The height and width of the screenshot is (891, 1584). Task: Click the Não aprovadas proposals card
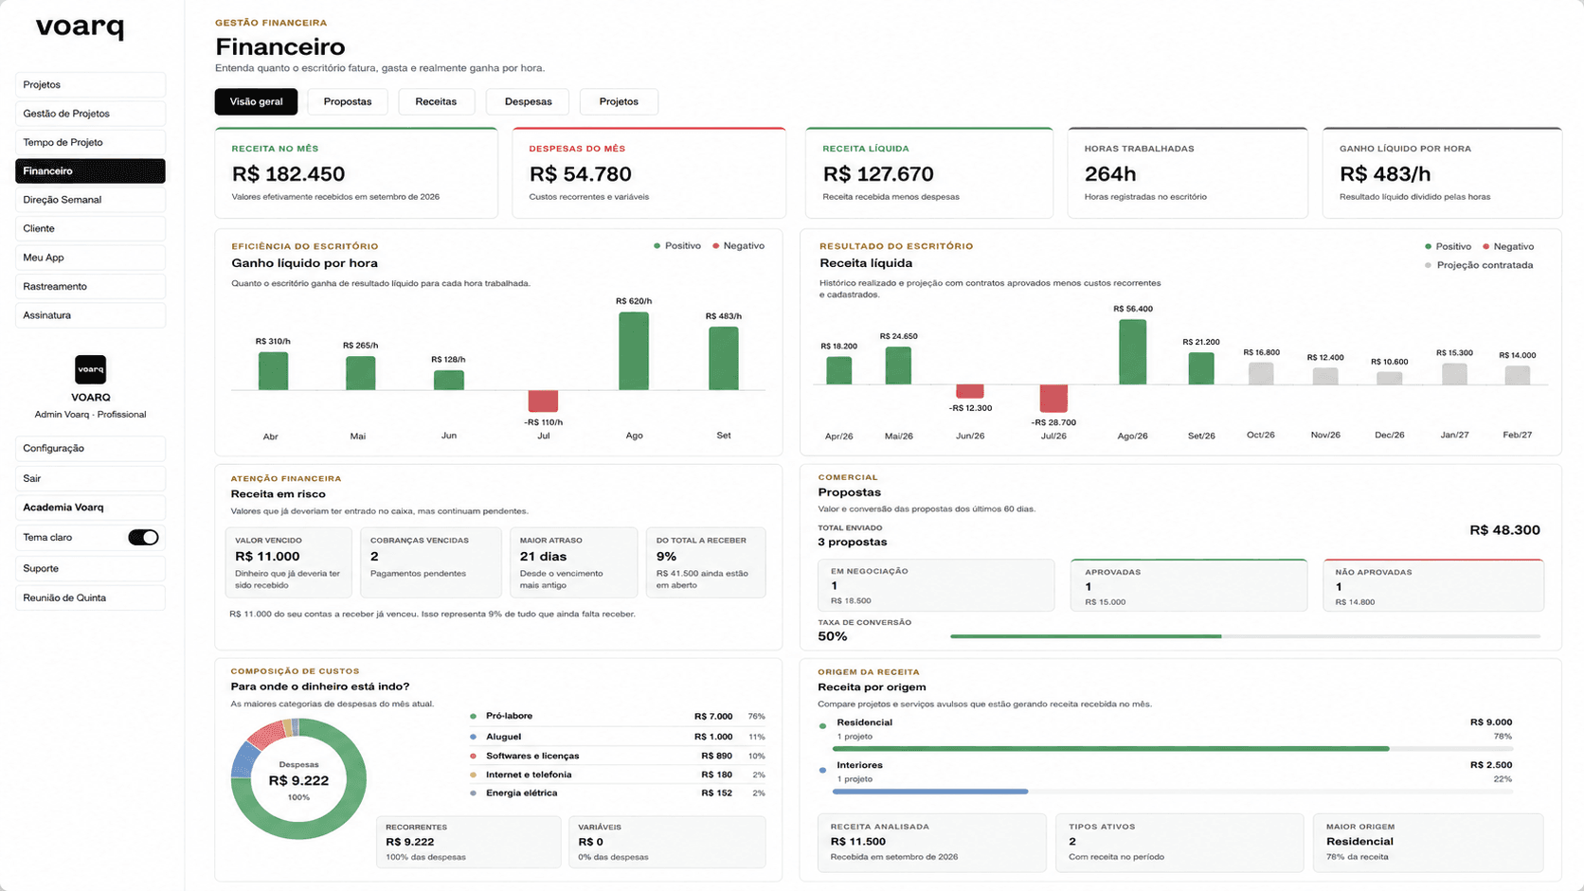1433,585
